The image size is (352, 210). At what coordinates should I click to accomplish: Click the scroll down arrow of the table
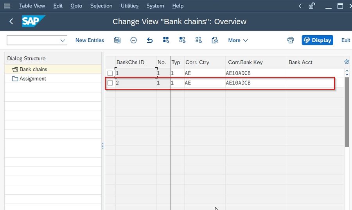coord(347,74)
